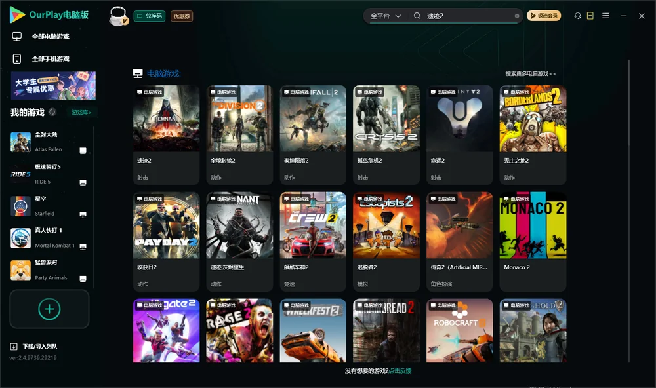Click the my games list scrollbar
Viewport: 656px width, 388px height.
94,208
